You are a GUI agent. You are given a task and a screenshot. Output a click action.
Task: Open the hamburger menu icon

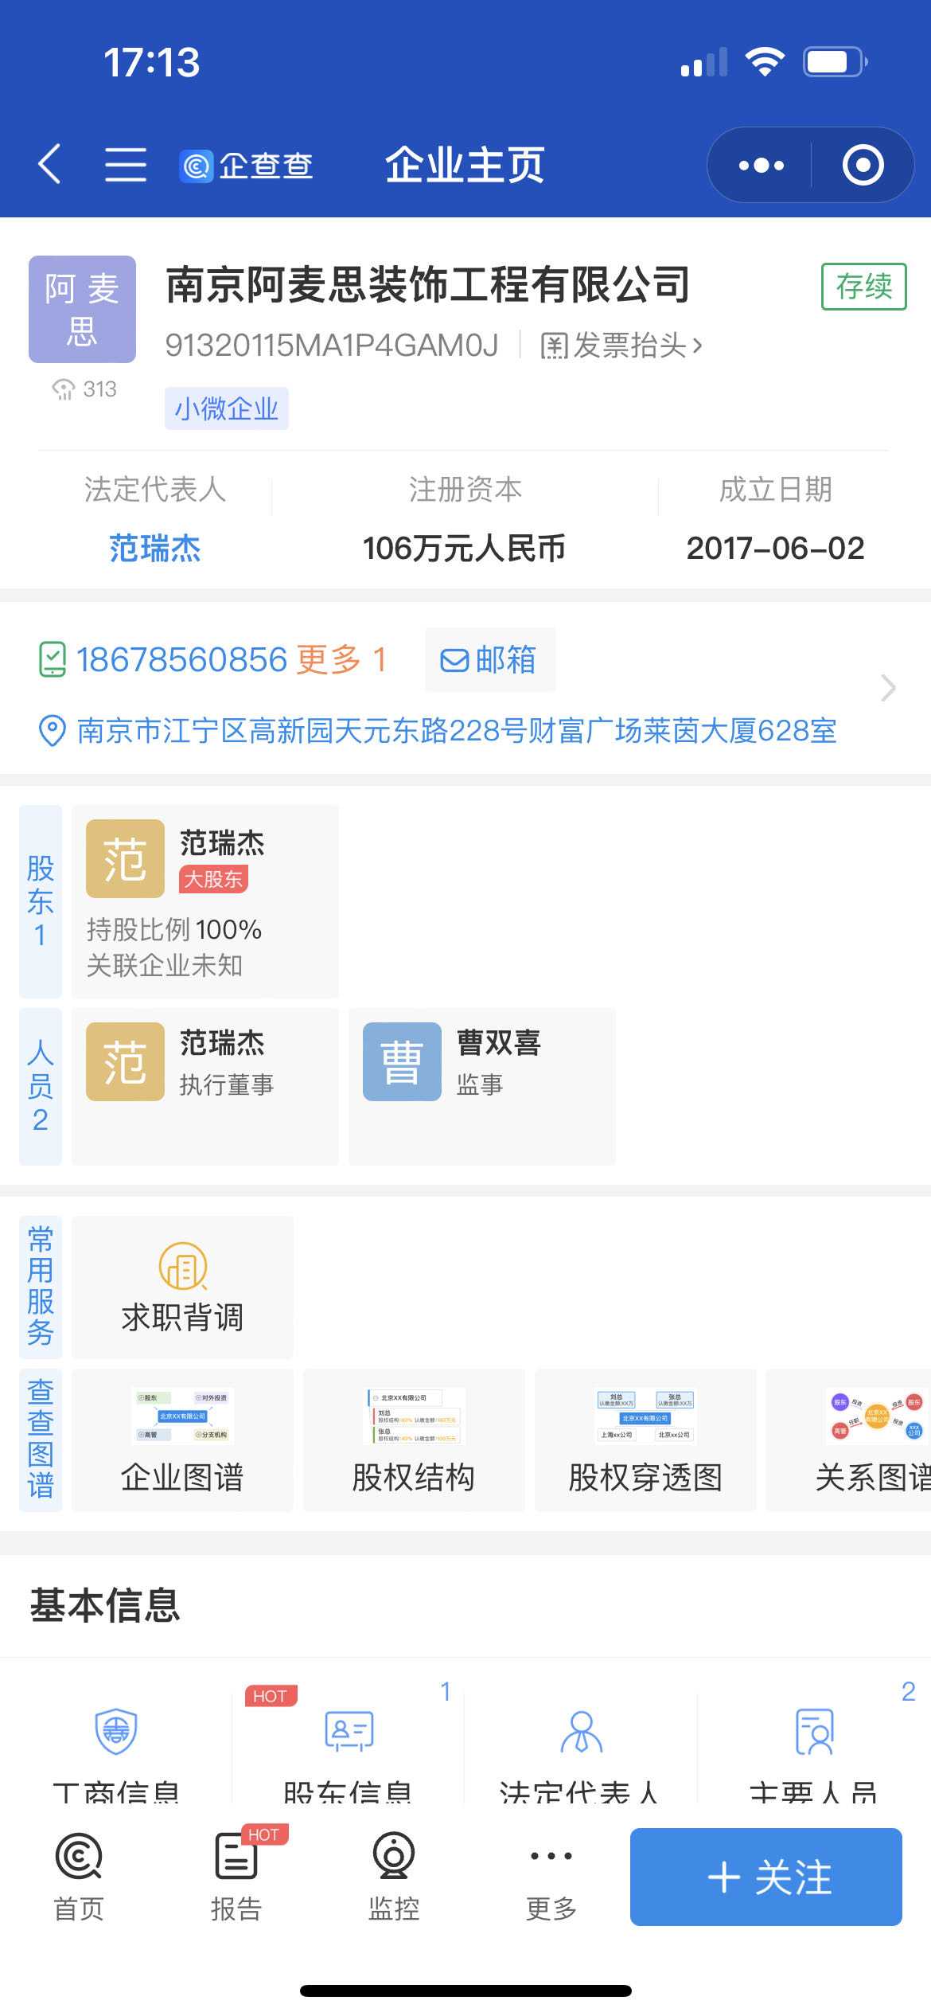coord(126,165)
